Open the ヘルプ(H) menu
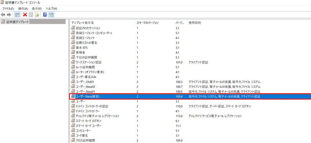 pyautogui.click(x=51, y=9)
